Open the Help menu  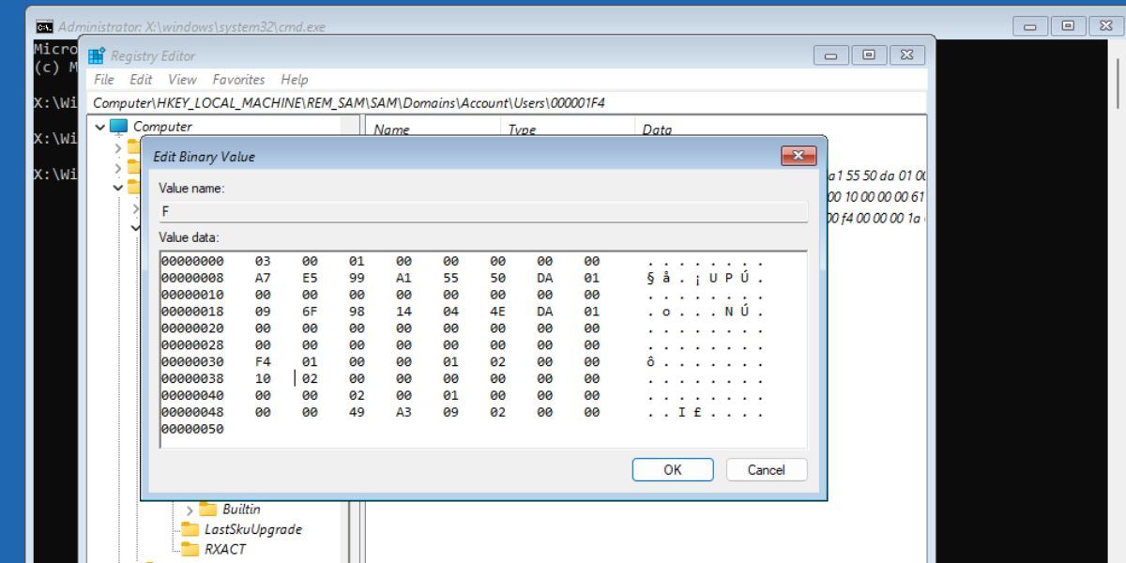click(x=294, y=80)
